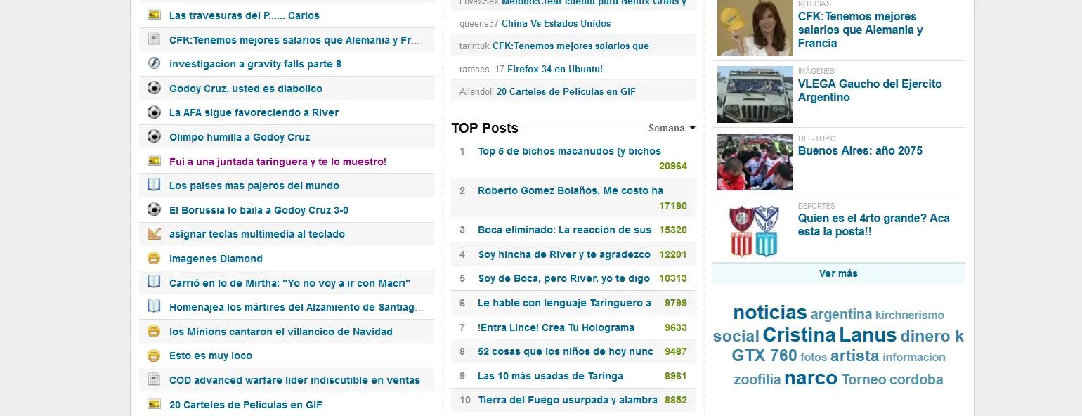Viewport: 1082px width, 416px height.
Task: Click the icon beside '20 Carteles de Peliculas en GIF' in left list
Action: [154, 404]
